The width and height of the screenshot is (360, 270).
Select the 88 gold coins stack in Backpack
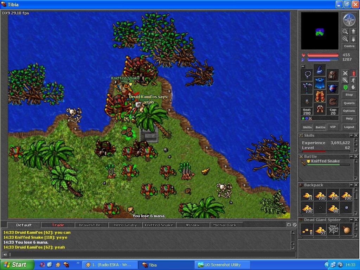333,208
